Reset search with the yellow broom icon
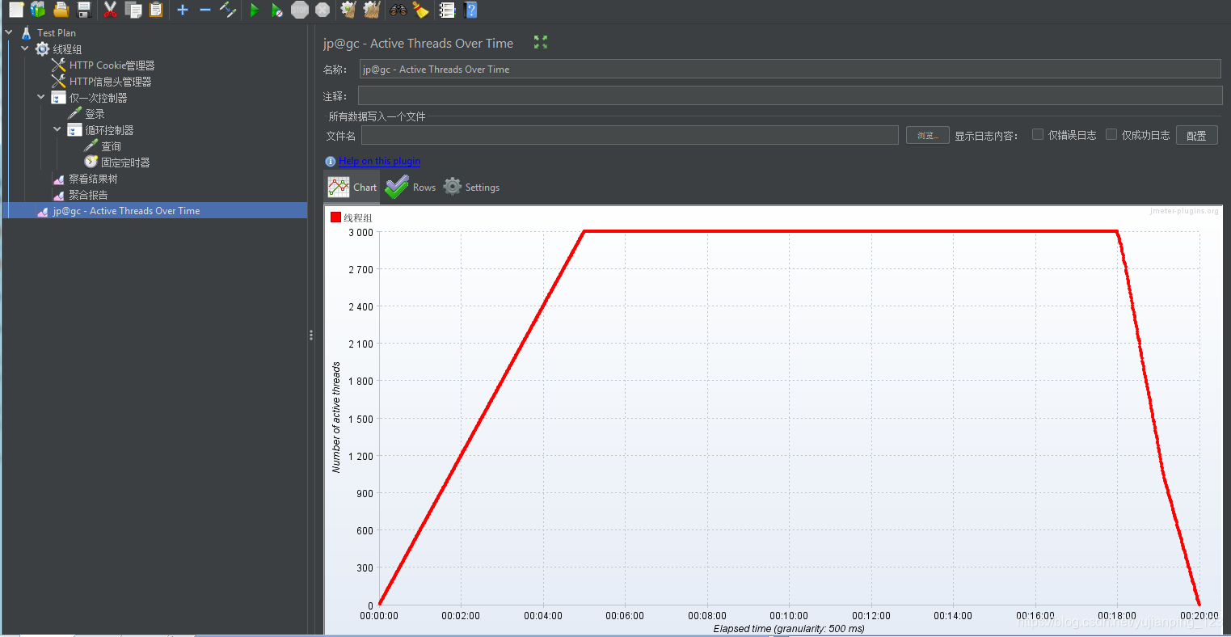This screenshot has height=637, width=1231. (x=420, y=10)
